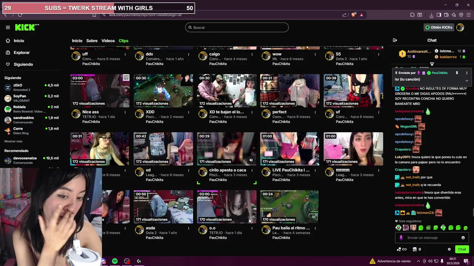Screen dimensions: 474x266
Task: Open Brave VPN shield icon
Action: (x=461, y=15)
